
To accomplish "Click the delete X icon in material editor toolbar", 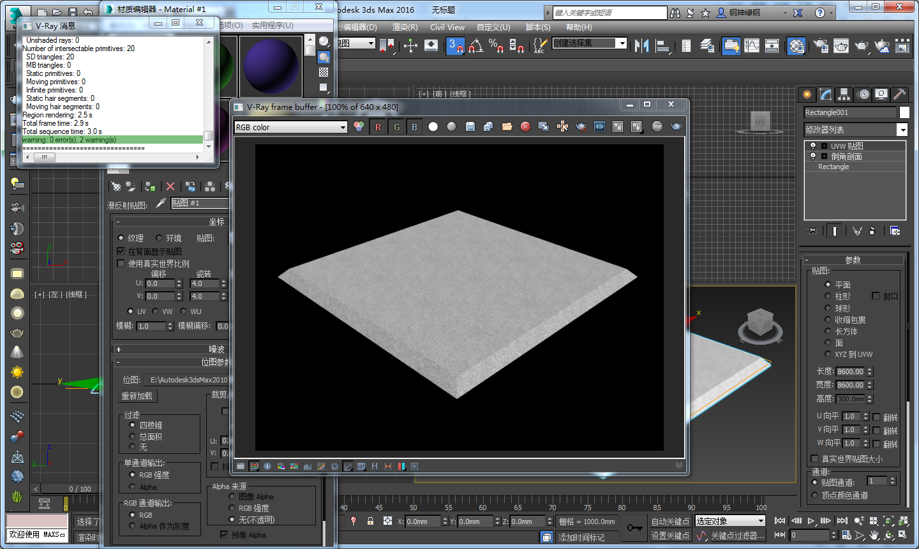I will [170, 186].
